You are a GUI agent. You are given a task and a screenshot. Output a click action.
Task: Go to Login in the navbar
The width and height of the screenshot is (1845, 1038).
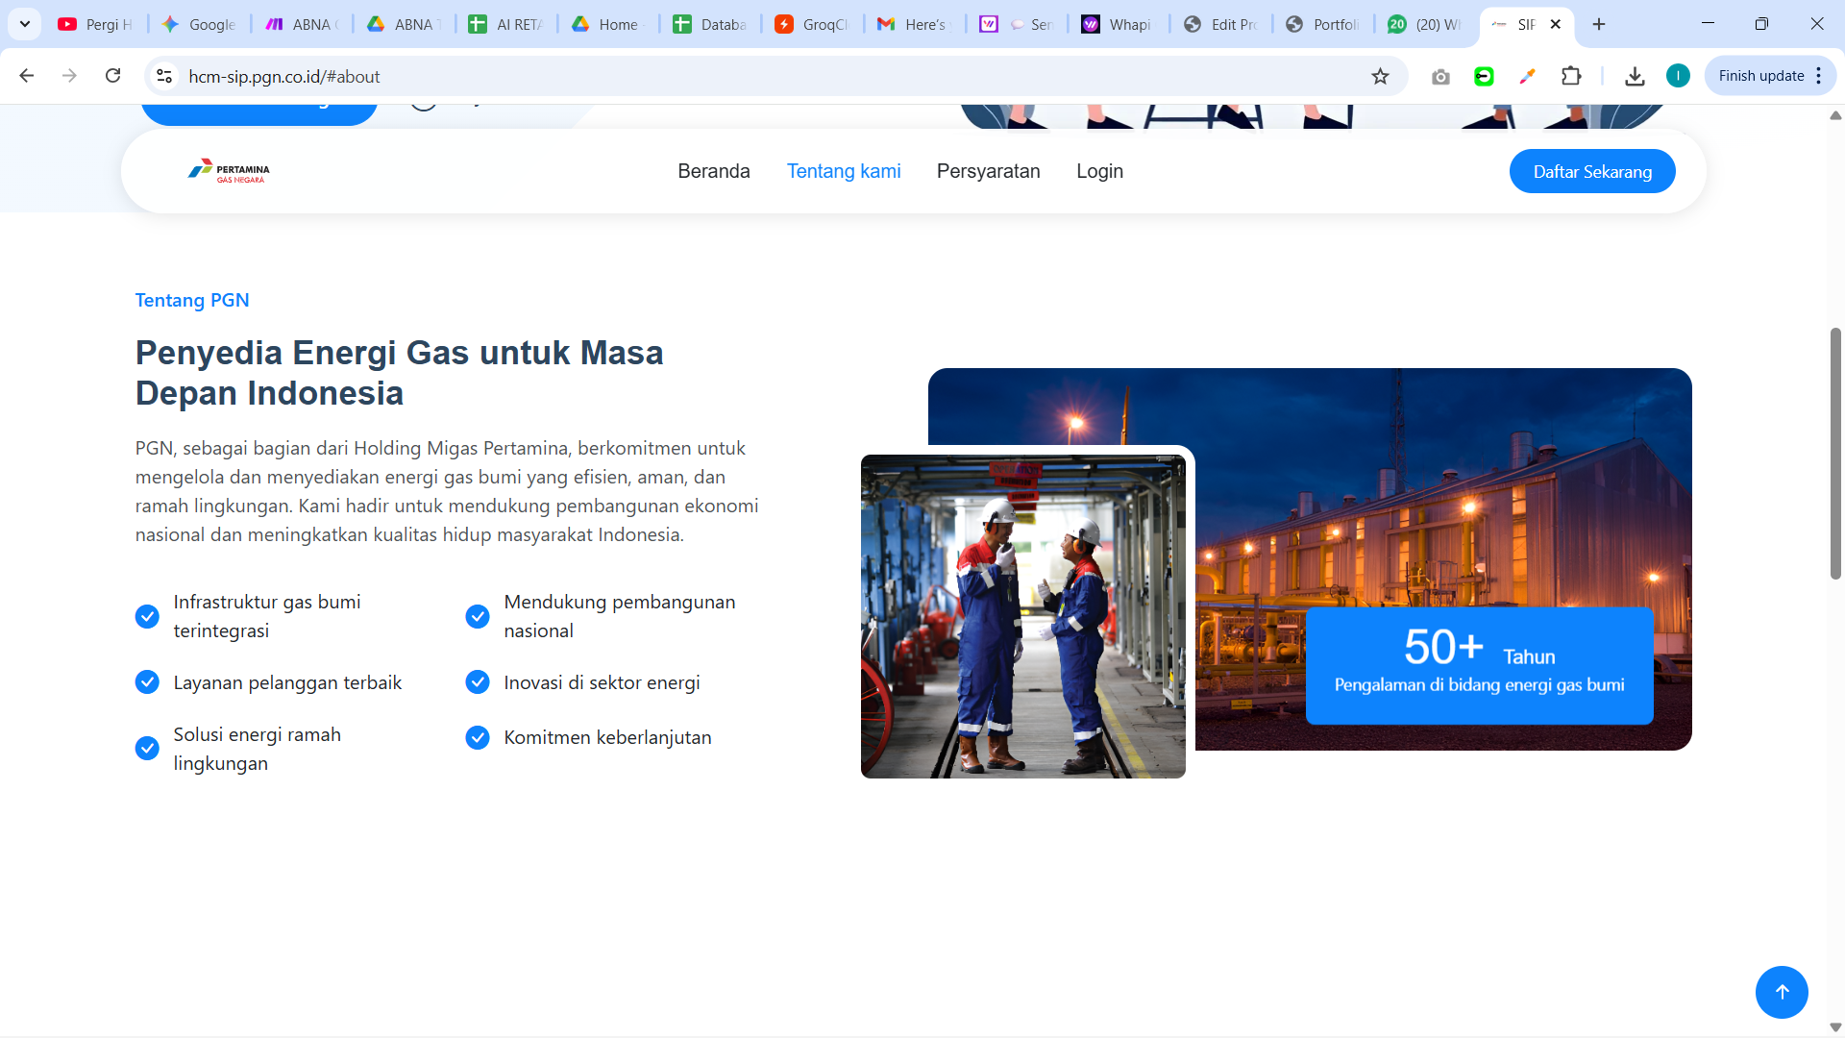click(x=1100, y=171)
